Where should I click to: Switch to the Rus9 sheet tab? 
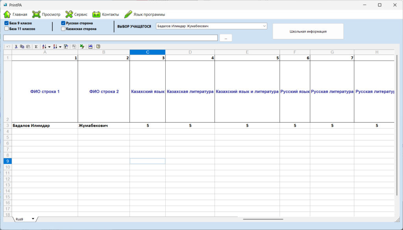click(x=20, y=219)
